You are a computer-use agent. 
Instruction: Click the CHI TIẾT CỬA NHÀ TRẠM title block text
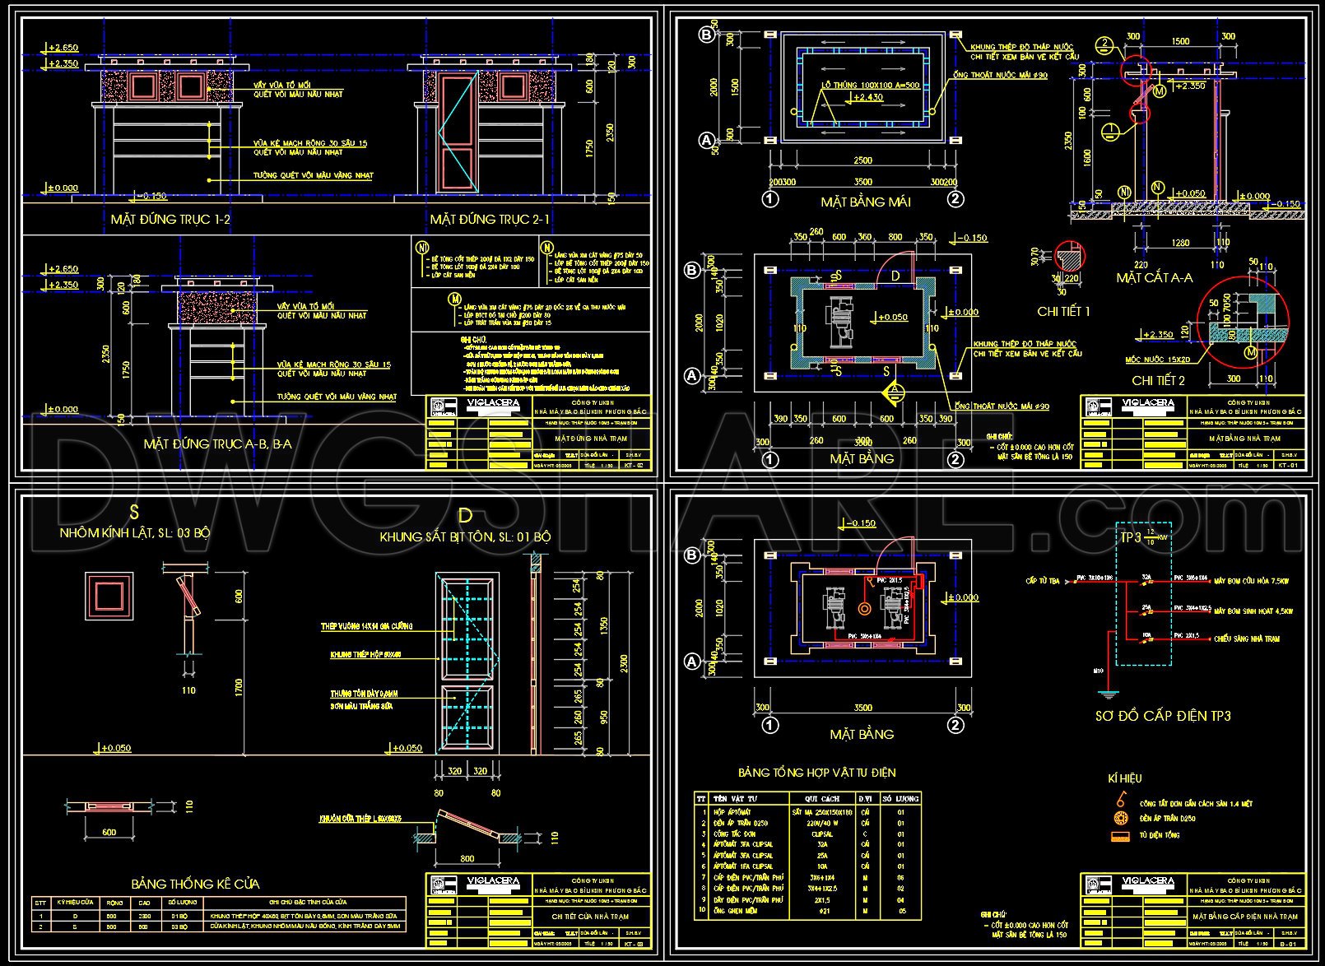point(590,916)
